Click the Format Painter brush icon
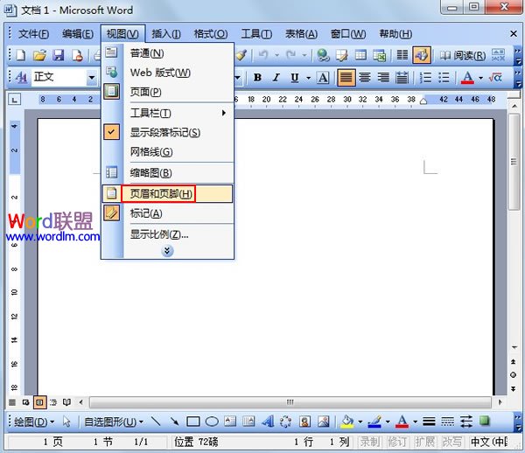Screen dimensions: 525x453 coord(241,55)
